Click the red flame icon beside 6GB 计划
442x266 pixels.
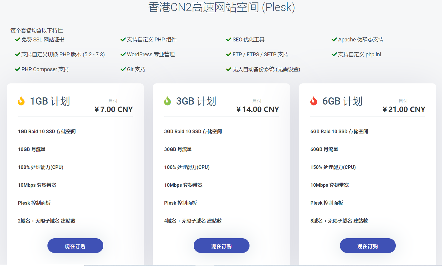pyautogui.click(x=314, y=101)
